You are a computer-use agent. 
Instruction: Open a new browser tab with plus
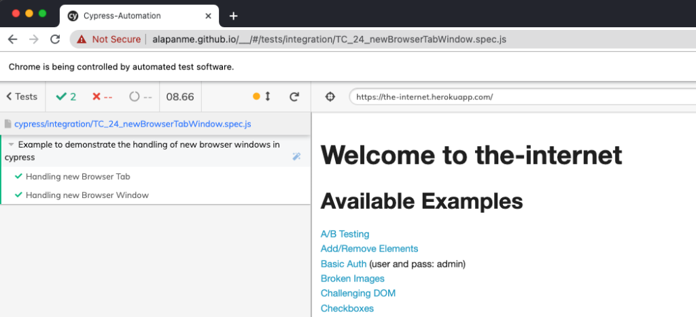click(x=234, y=16)
